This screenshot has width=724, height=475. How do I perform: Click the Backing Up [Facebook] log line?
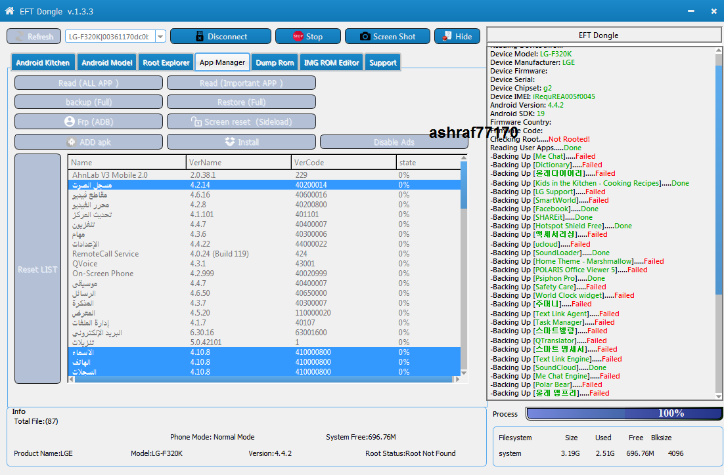click(545, 209)
